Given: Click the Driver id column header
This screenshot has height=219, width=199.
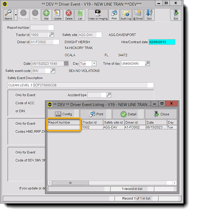Looking at the screenshot, I should [x=135, y=122].
